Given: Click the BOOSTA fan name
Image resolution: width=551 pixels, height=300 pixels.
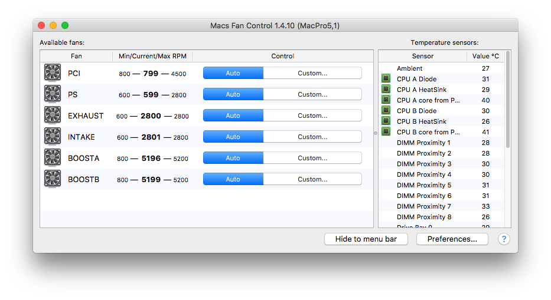Looking at the screenshot, I should pos(84,158).
